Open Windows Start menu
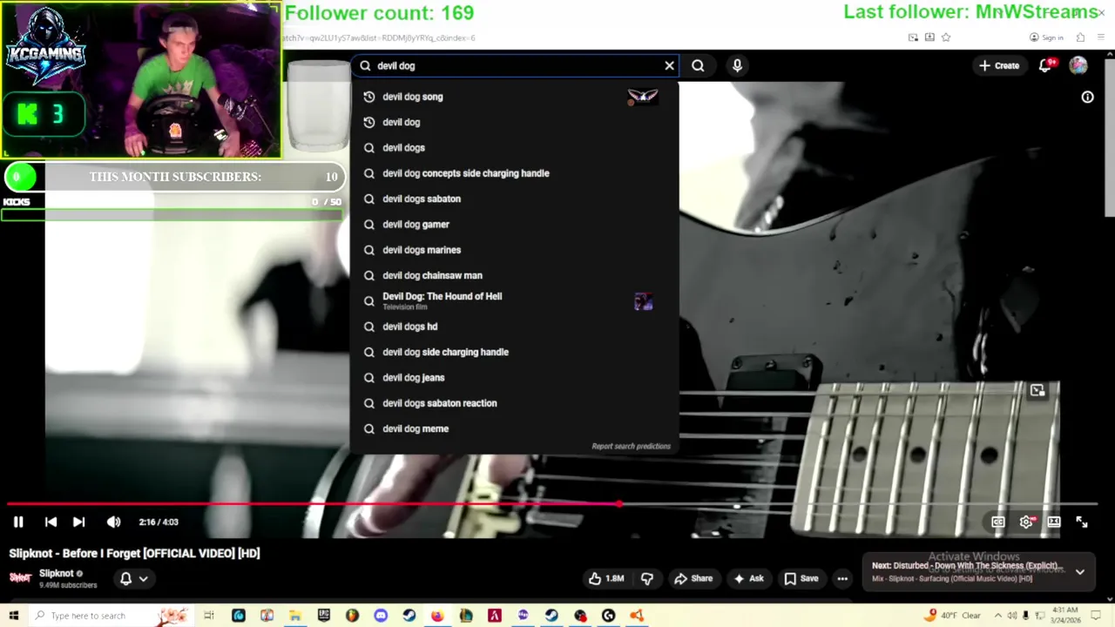 (x=13, y=616)
